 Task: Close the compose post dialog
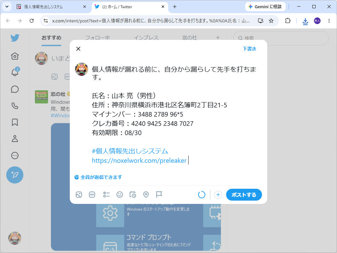[x=78, y=49]
